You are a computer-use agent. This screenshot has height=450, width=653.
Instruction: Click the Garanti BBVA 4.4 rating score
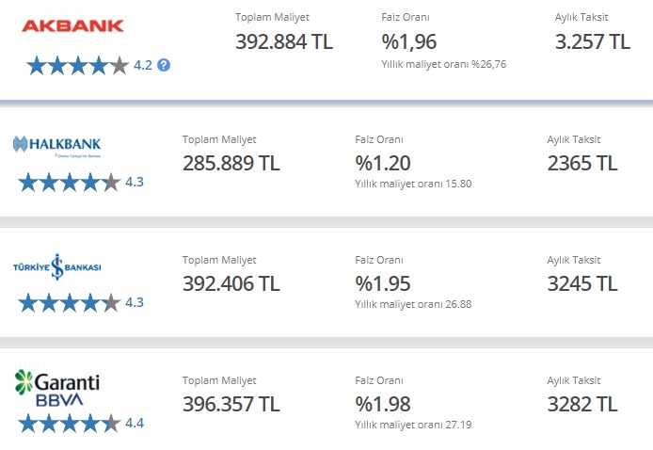tap(135, 424)
